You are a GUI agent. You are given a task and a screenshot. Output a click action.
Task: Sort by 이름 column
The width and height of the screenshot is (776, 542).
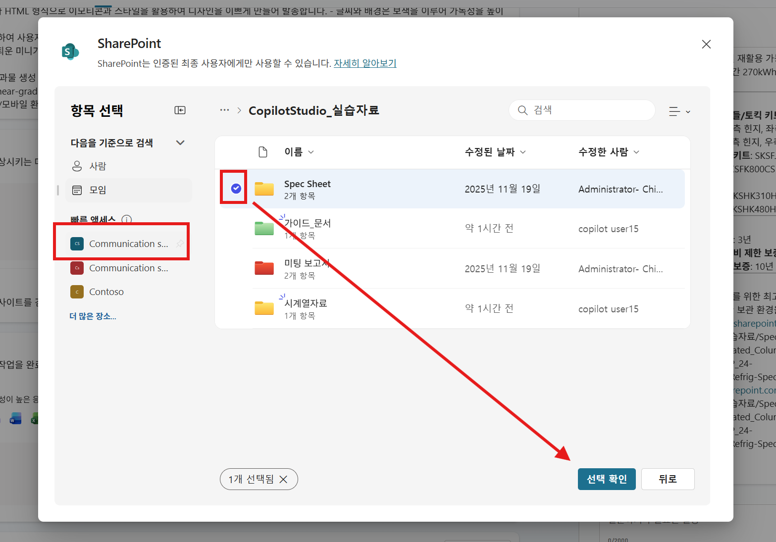[x=299, y=152]
